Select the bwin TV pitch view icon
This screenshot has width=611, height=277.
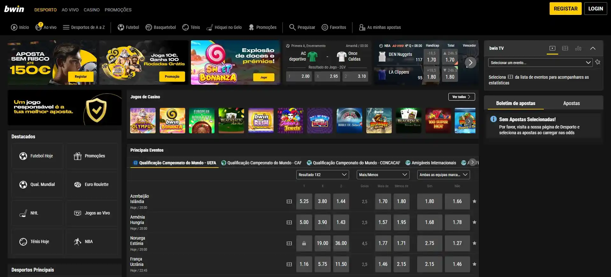(565, 48)
